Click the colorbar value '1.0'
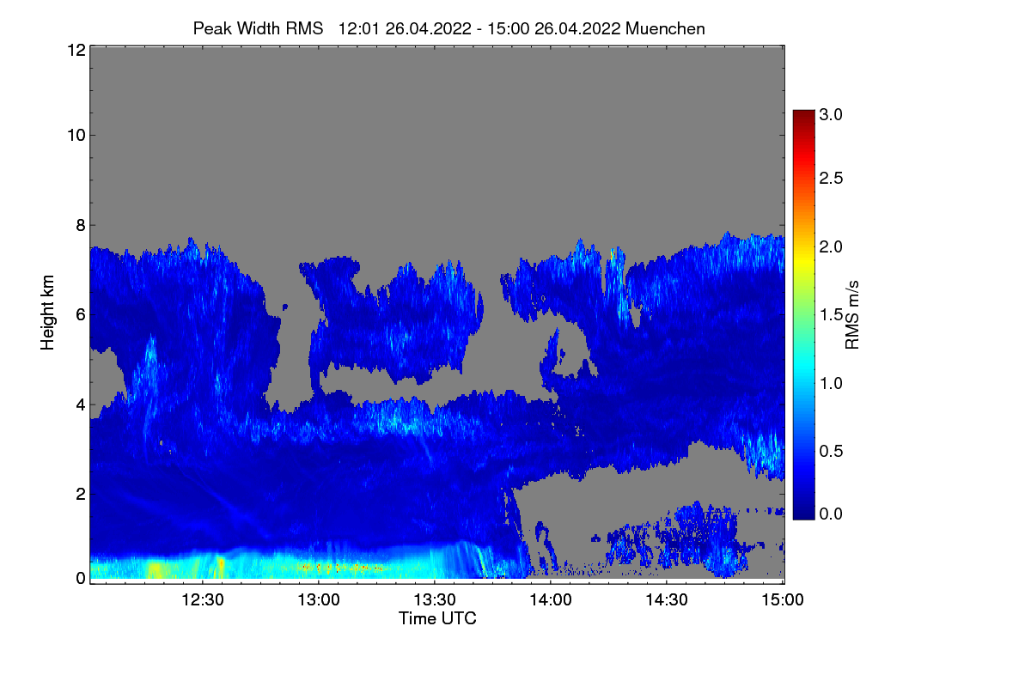1031x687 pixels. [x=832, y=383]
